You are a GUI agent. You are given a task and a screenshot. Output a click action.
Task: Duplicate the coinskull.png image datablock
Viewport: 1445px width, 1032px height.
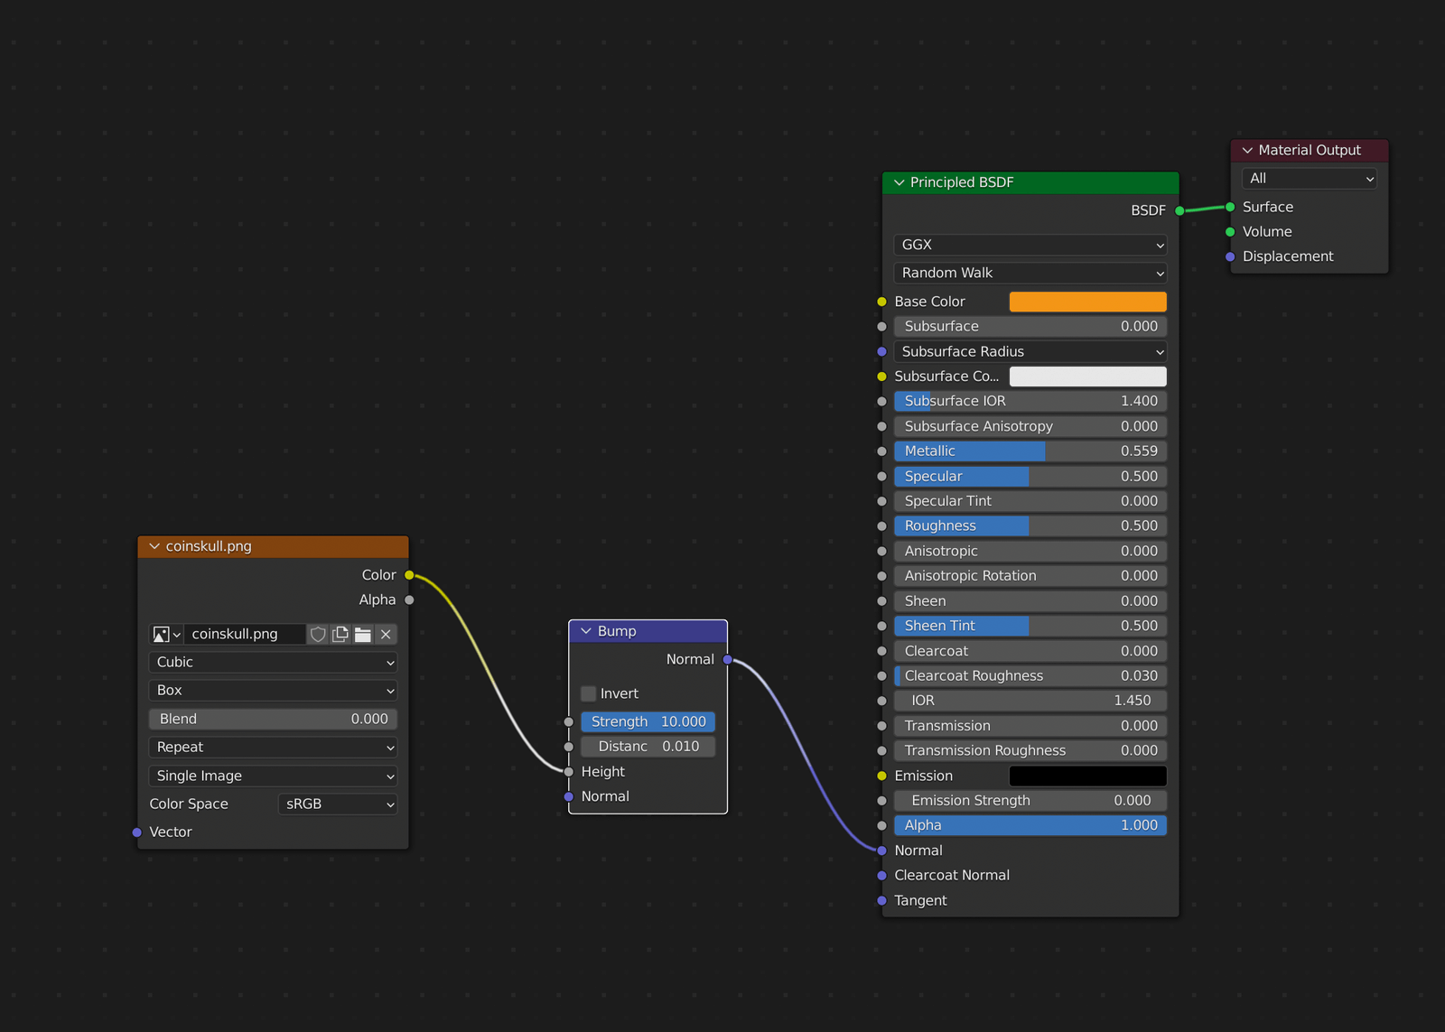340,634
